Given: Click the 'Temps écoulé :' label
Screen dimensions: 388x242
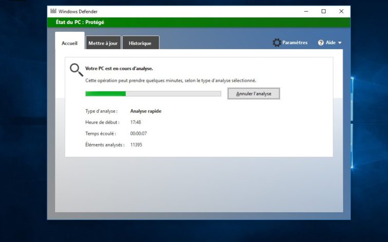Looking at the screenshot, I should click(x=100, y=134).
